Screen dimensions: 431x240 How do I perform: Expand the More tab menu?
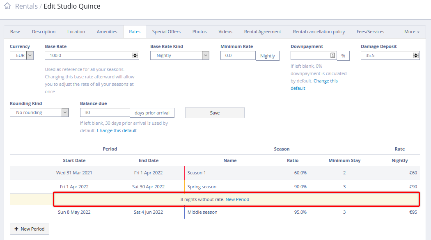tap(412, 32)
